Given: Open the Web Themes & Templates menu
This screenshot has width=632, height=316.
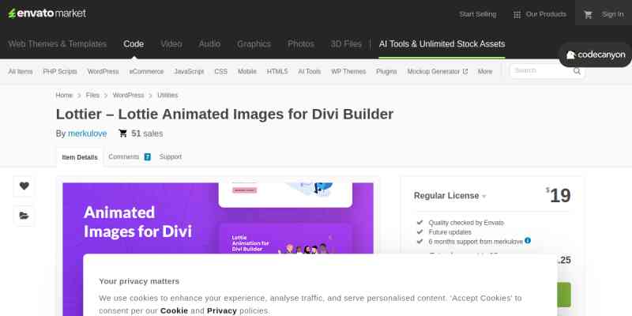Looking at the screenshot, I should (57, 44).
